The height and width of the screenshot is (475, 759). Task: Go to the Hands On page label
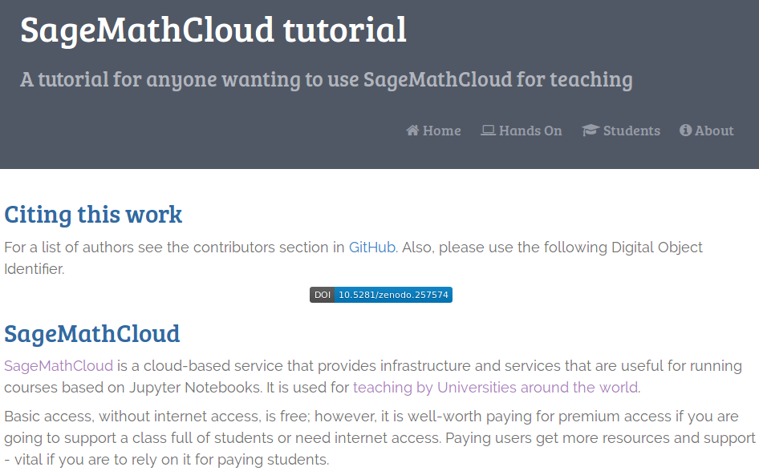pyautogui.click(x=530, y=131)
